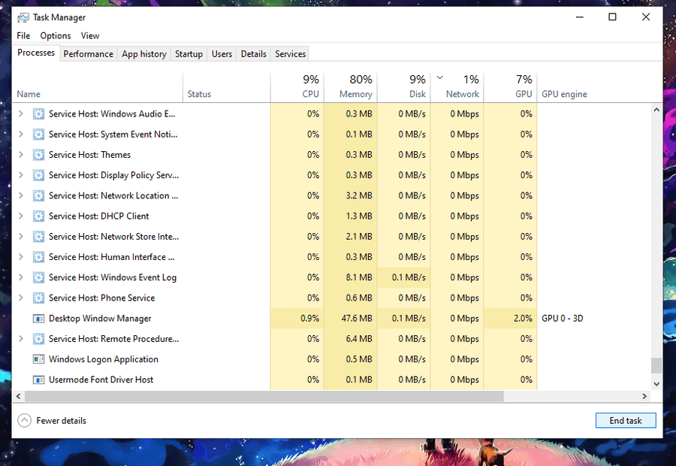Screen dimensions: 676x466
Task: Select the Usermode Font Driver Host row
Action: click(x=332, y=380)
